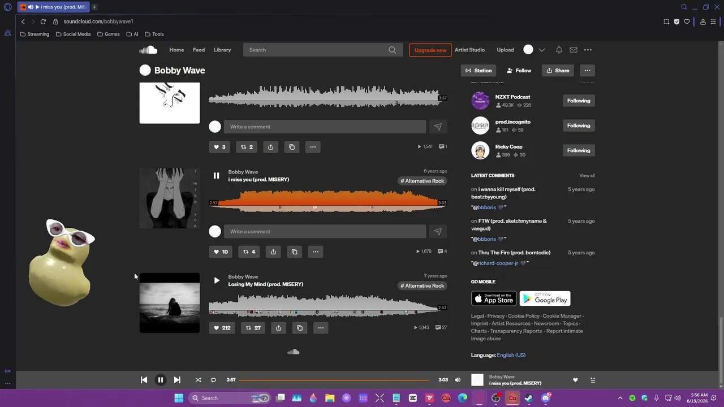Like Losing My Mind (212 likes)
The height and width of the screenshot is (407, 724).
(x=222, y=328)
